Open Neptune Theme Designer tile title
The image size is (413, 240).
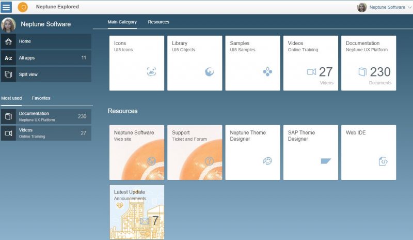(248, 136)
